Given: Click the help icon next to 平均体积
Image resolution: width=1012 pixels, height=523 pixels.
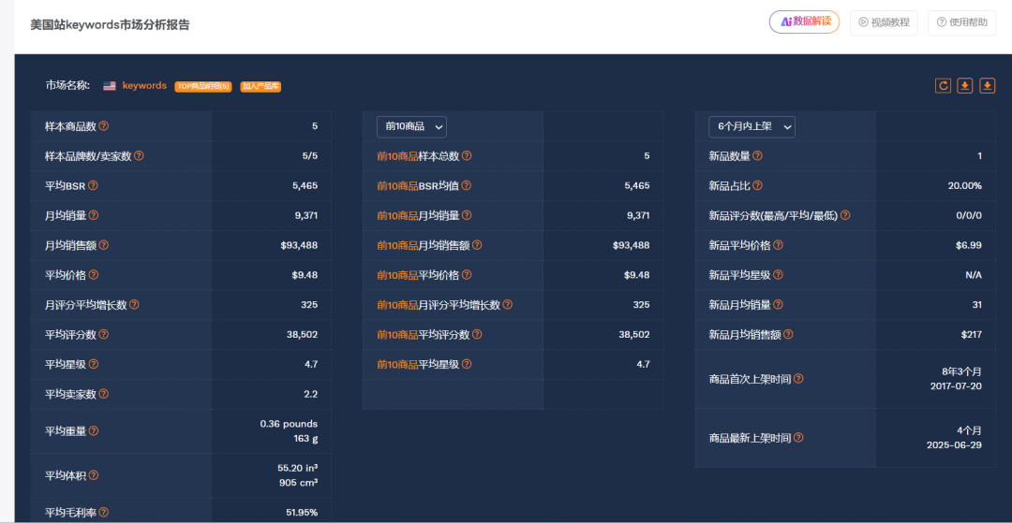Looking at the screenshot, I should click(x=94, y=475).
